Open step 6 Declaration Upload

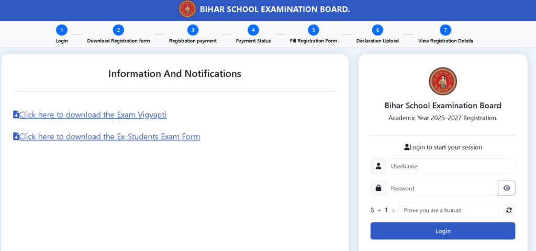[x=377, y=30]
